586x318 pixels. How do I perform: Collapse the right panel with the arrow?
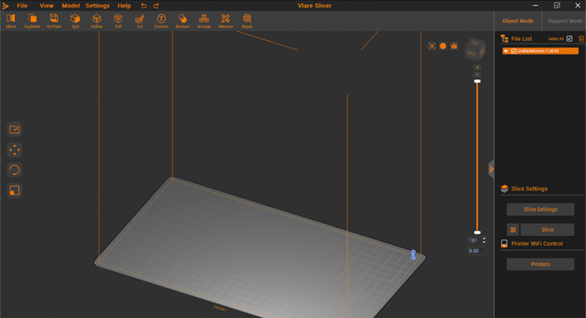coord(491,169)
